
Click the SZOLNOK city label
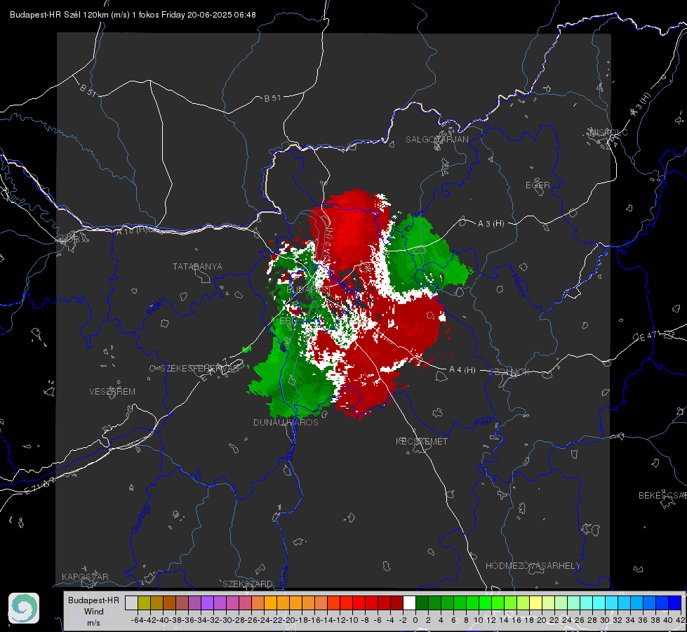coord(509,372)
